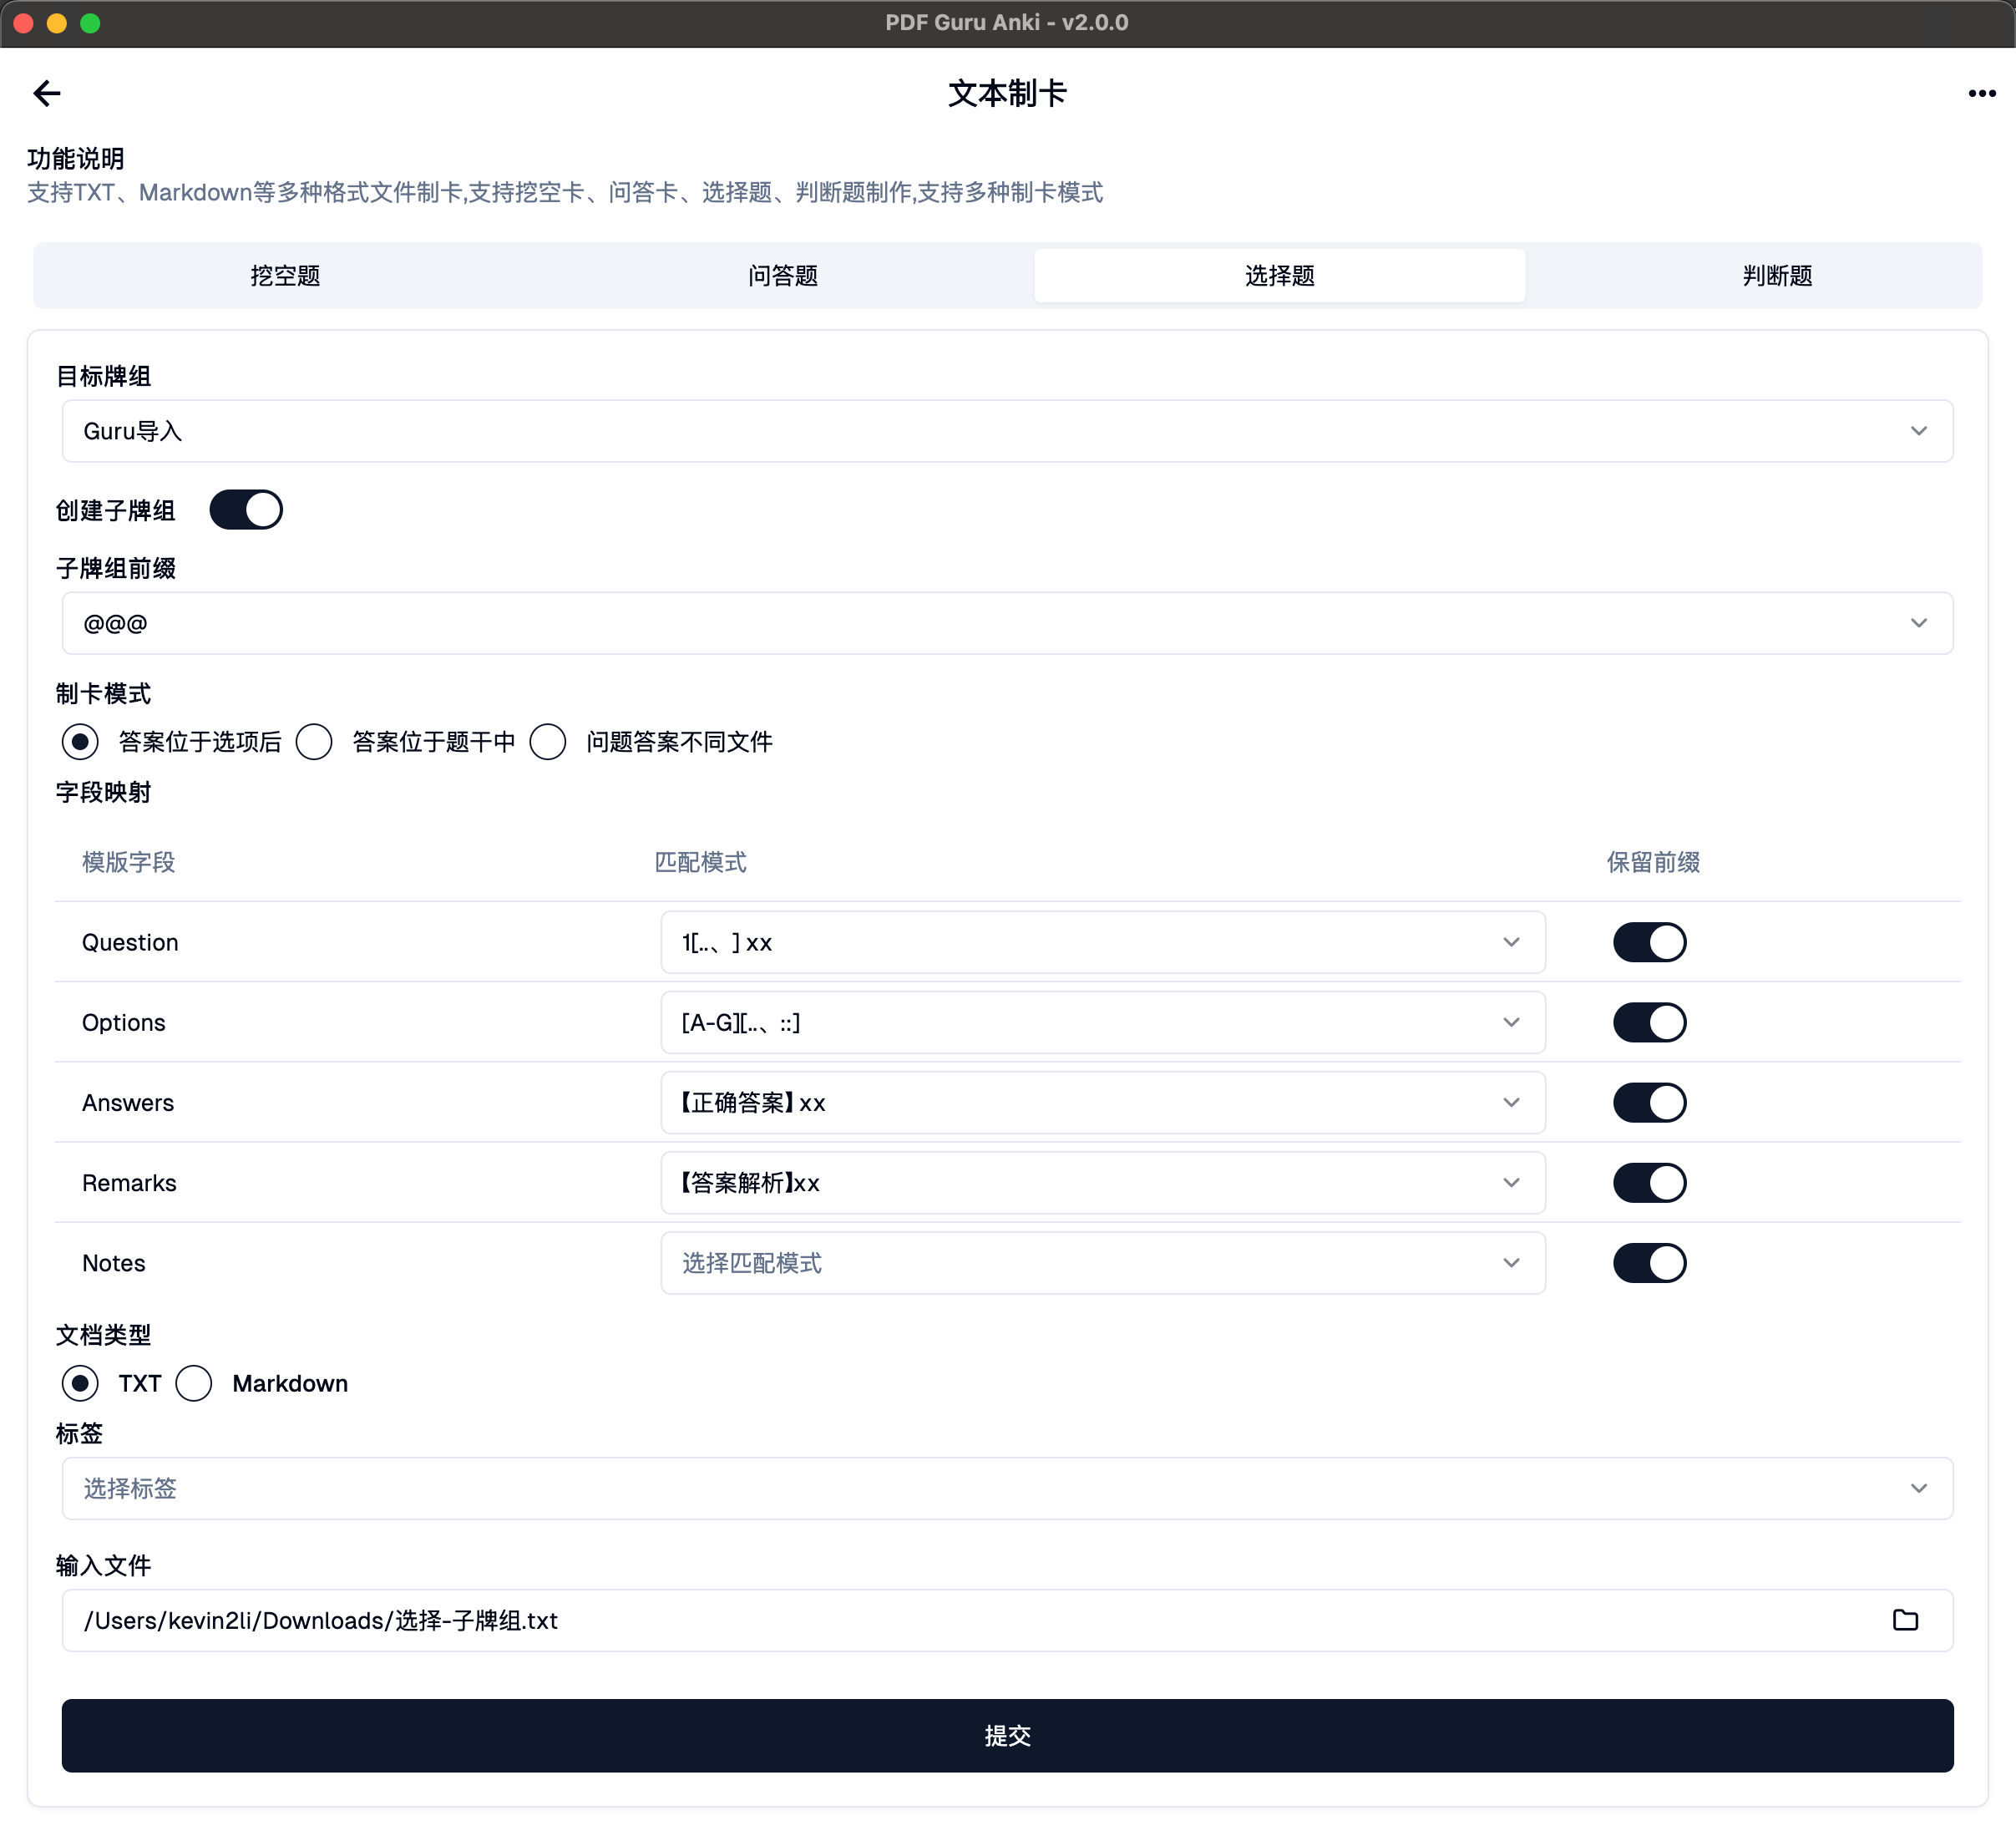Image resolution: width=2016 pixels, height=1831 pixels.
Task: Open the Options match mode dropdown
Action: [x=1102, y=1022]
